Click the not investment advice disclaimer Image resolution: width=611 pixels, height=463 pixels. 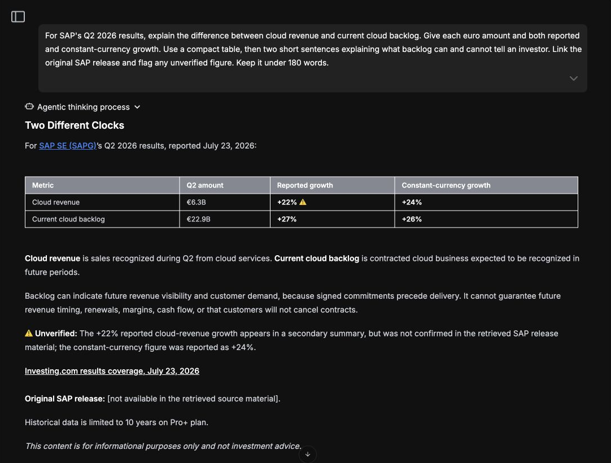click(163, 446)
